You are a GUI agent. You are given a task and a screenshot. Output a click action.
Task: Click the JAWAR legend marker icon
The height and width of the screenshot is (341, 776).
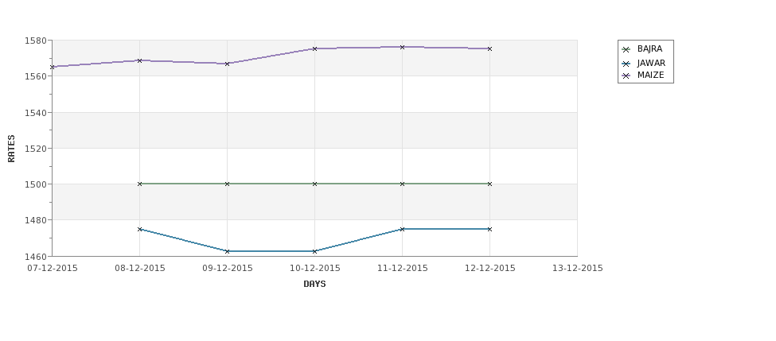[x=626, y=64]
